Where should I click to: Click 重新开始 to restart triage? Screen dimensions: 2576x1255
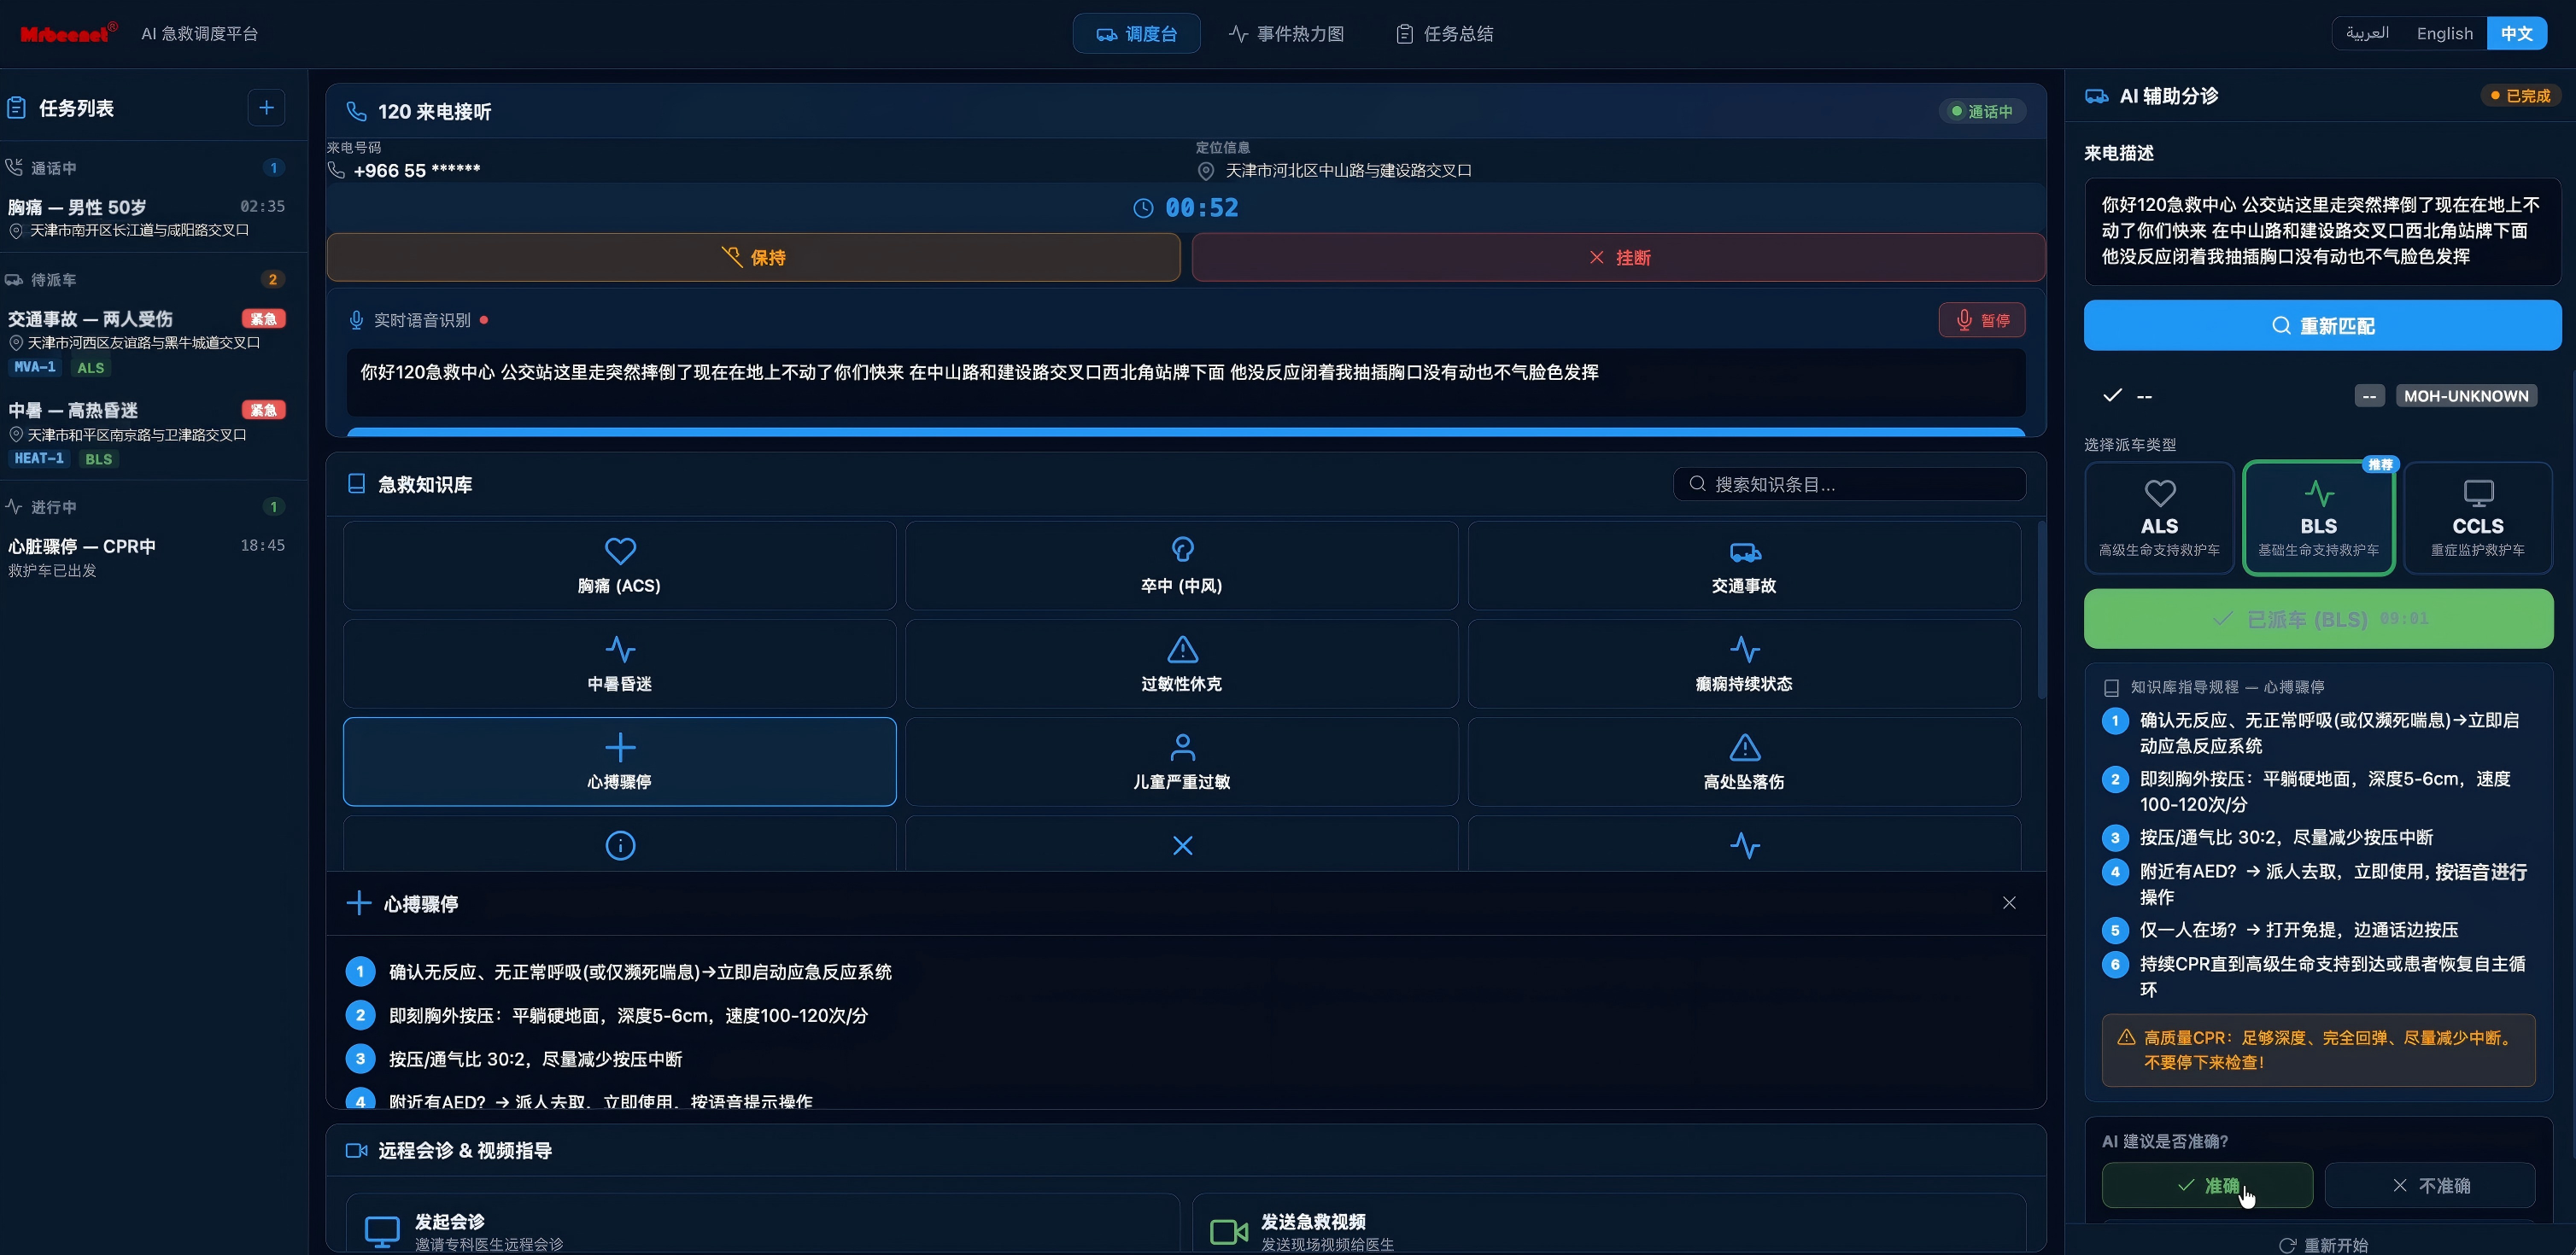click(2322, 1244)
